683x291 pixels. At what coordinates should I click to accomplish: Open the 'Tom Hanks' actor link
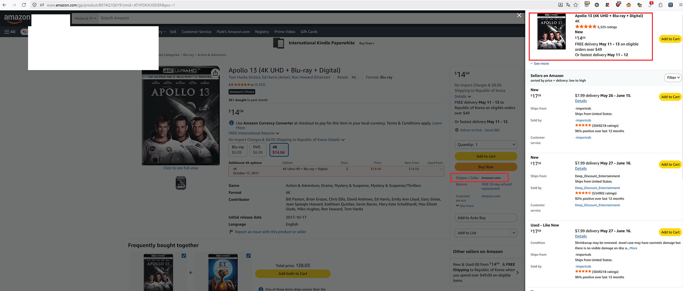tap(238, 77)
